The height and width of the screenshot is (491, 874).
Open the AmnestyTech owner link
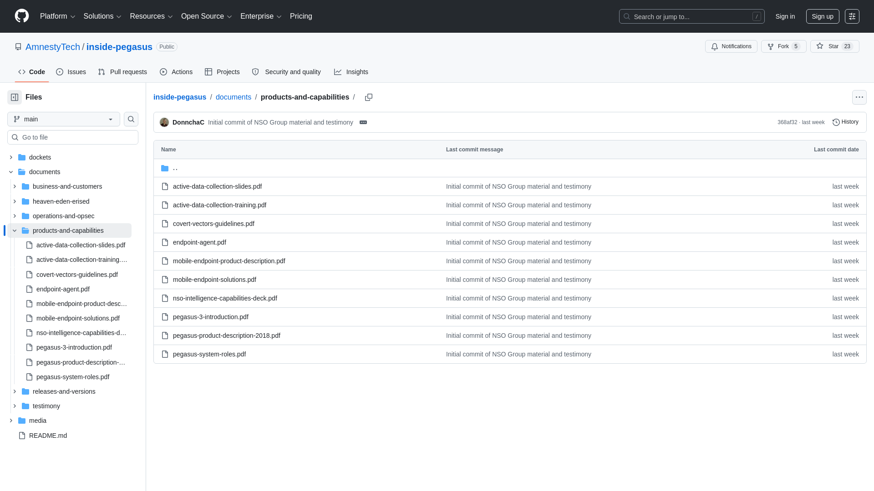pos(53,47)
